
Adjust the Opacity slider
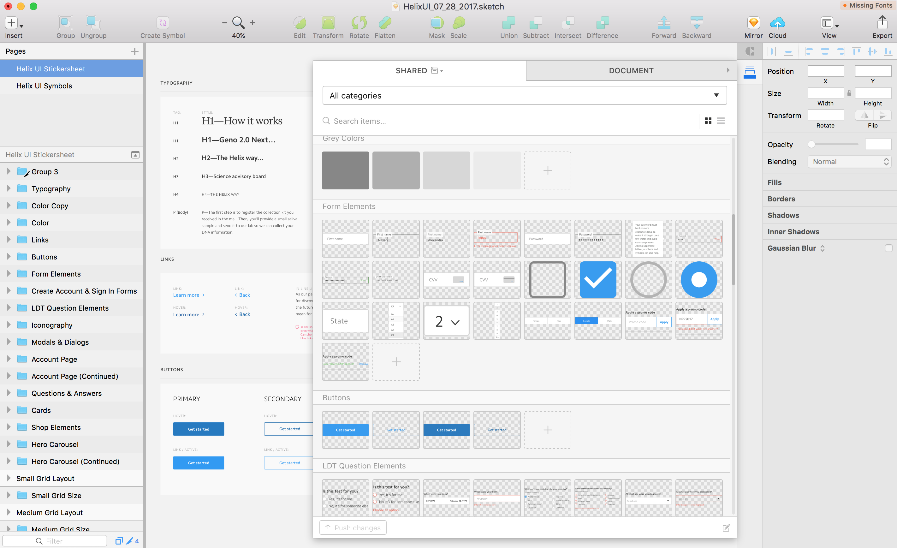click(833, 144)
